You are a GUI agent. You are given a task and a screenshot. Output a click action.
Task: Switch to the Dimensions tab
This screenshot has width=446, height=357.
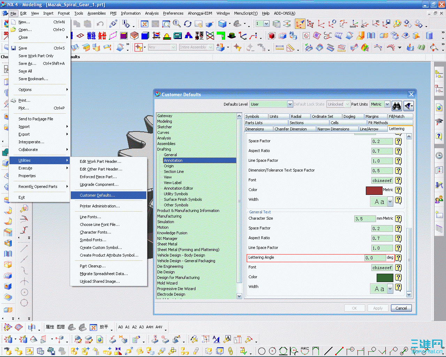coord(255,129)
